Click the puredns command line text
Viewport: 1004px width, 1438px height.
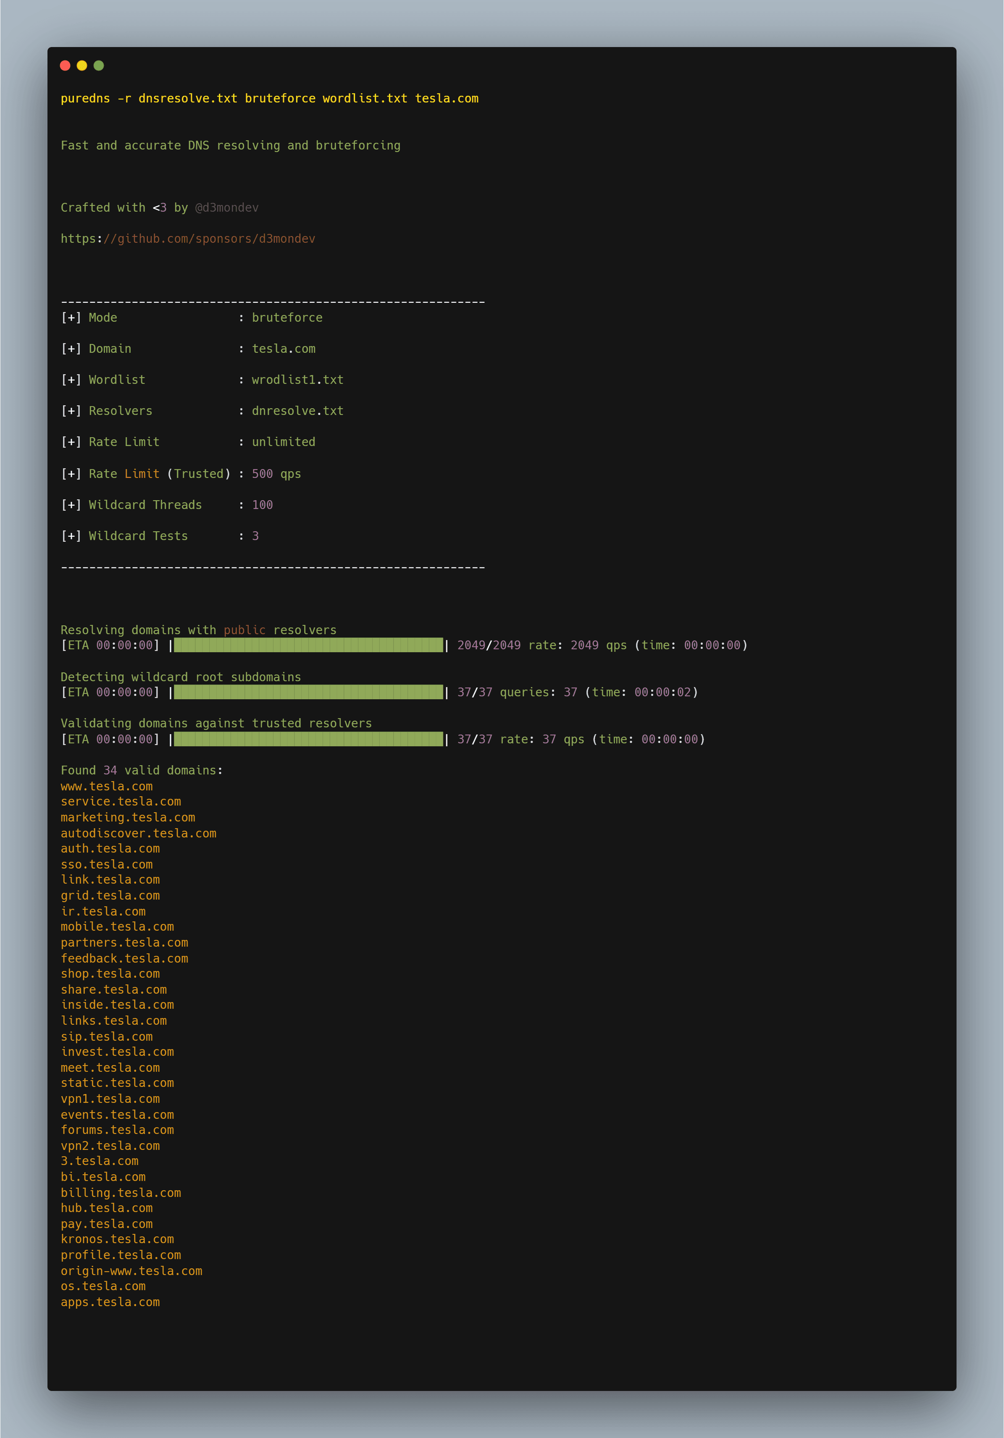click(x=269, y=98)
